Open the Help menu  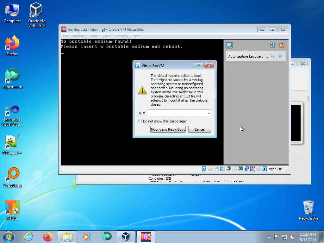click(136, 36)
